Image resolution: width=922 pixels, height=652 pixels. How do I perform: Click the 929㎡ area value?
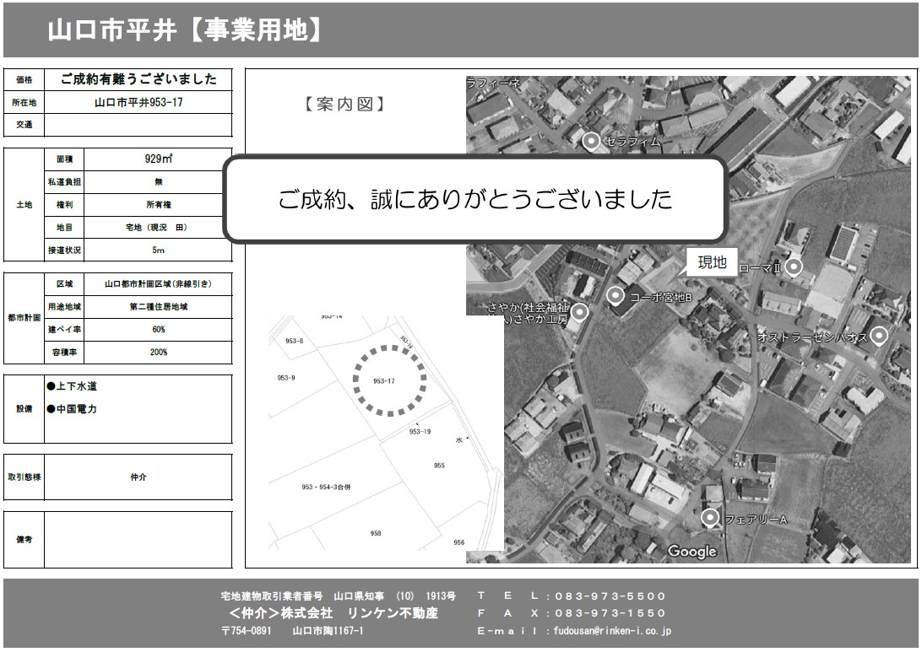click(x=158, y=159)
